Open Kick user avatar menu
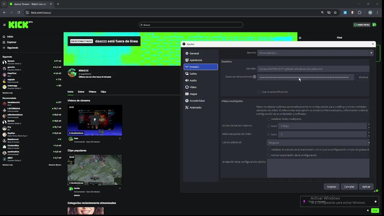 [374, 25]
